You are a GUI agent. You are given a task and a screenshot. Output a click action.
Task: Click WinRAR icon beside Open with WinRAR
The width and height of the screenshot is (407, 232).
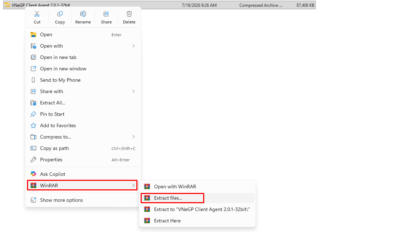tap(147, 187)
